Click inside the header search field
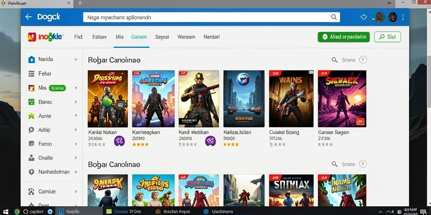Image resolution: width=431 pixels, height=215 pixels. click(211, 17)
